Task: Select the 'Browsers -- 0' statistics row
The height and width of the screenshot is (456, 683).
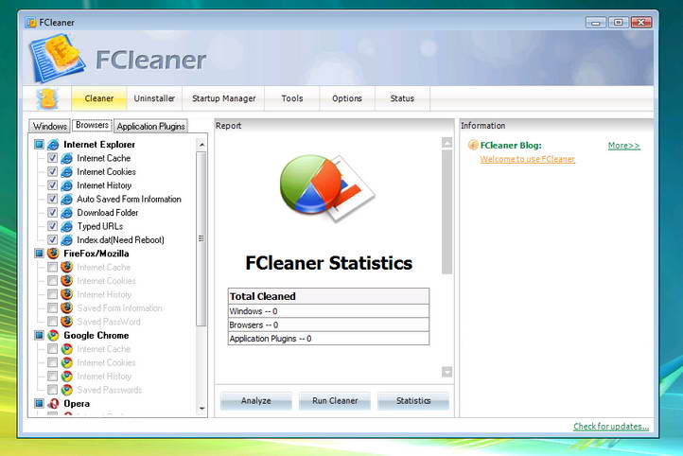Action: tap(328, 324)
